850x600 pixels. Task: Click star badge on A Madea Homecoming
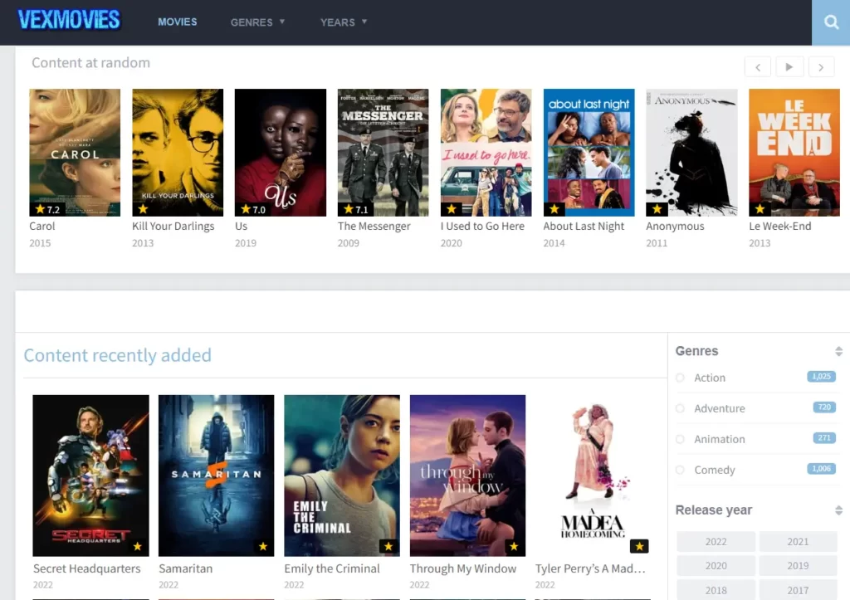tap(639, 546)
